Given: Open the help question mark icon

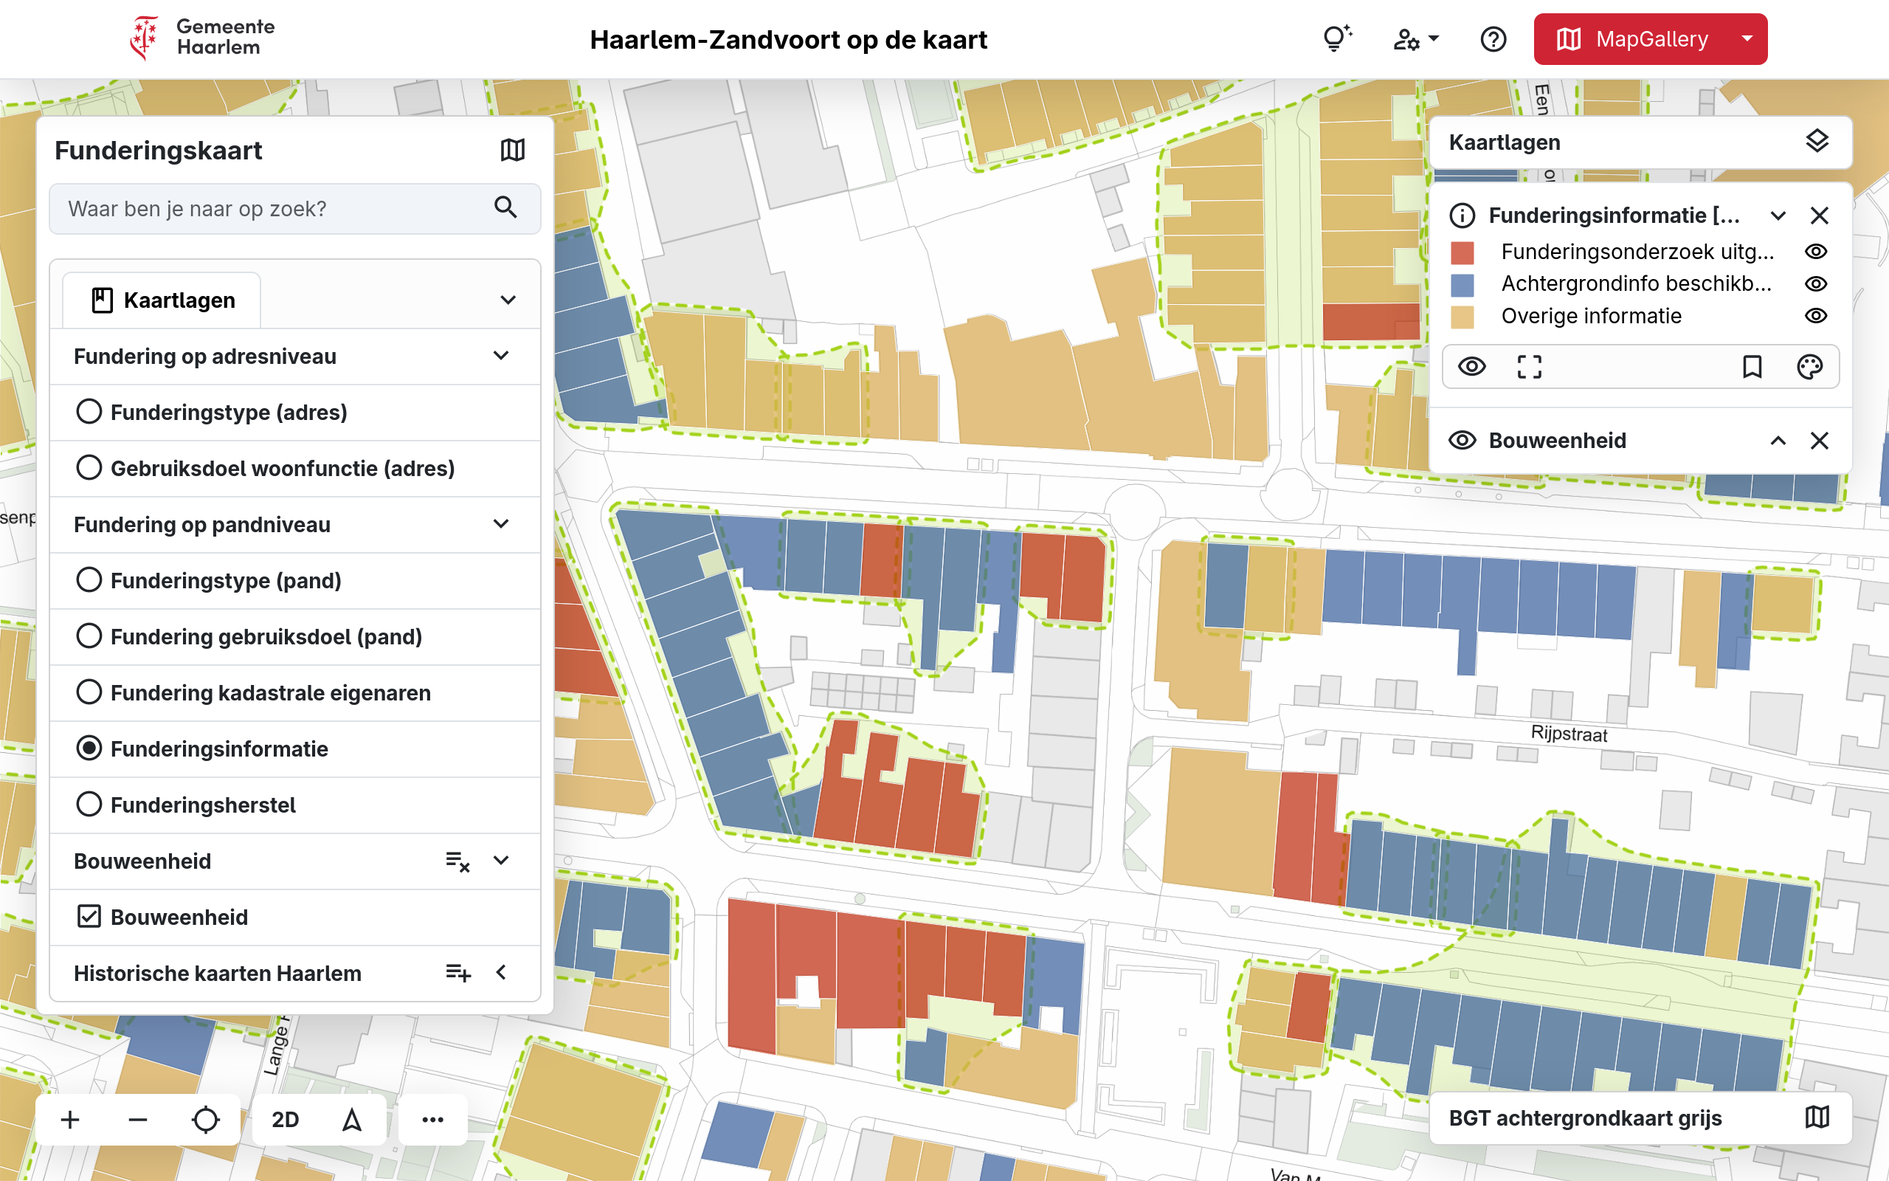Looking at the screenshot, I should 1493,39.
